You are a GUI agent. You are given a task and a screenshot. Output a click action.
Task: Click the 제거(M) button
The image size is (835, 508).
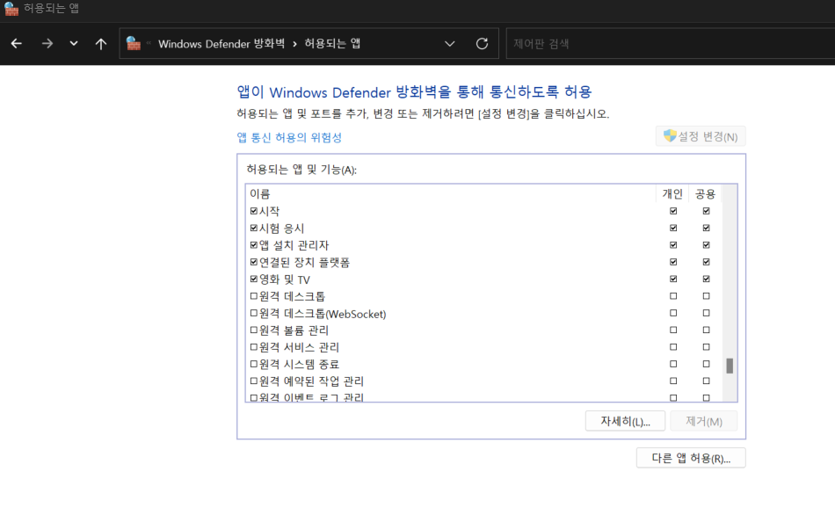click(703, 421)
